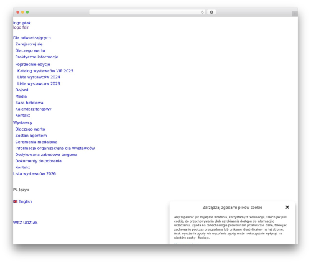Open the 'logo ptak' link
311x263 pixels.
(22, 23)
